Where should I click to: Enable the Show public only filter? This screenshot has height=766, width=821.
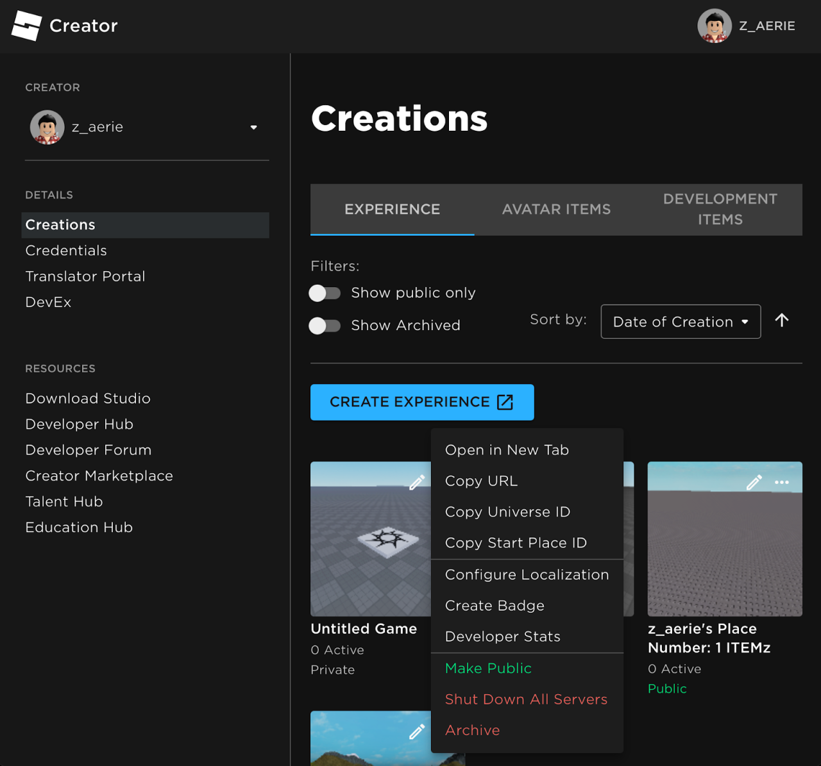[x=325, y=293]
